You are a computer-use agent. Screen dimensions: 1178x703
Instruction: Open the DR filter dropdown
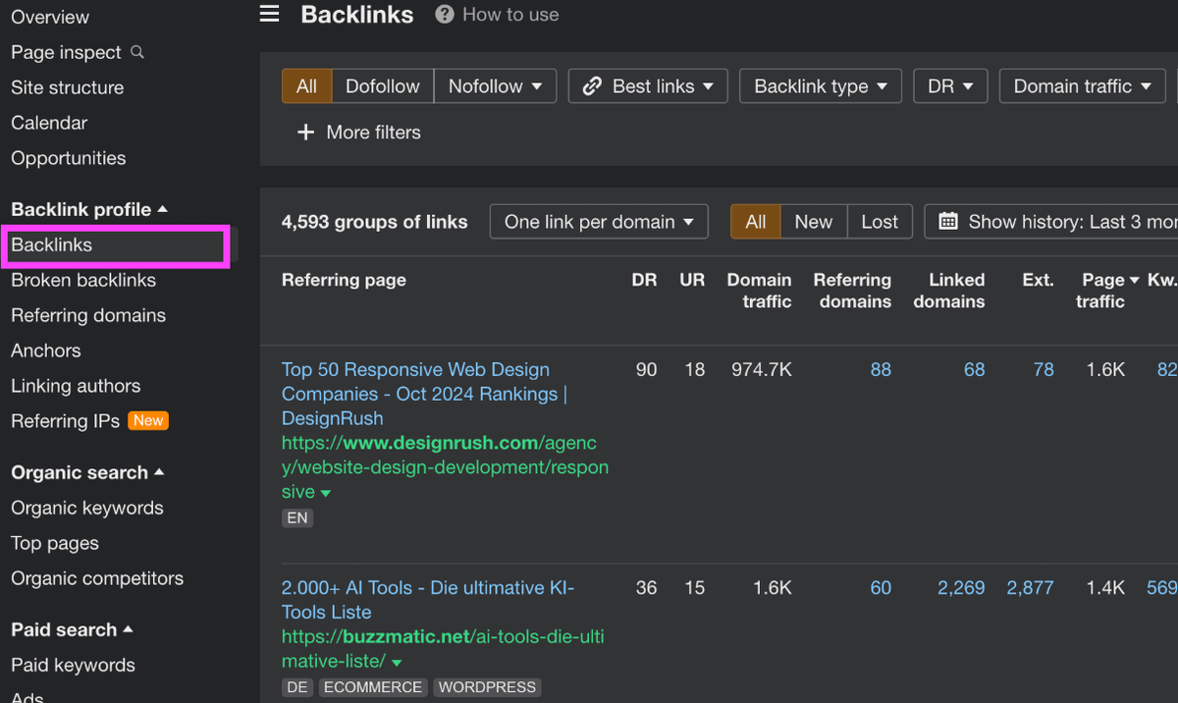(949, 85)
